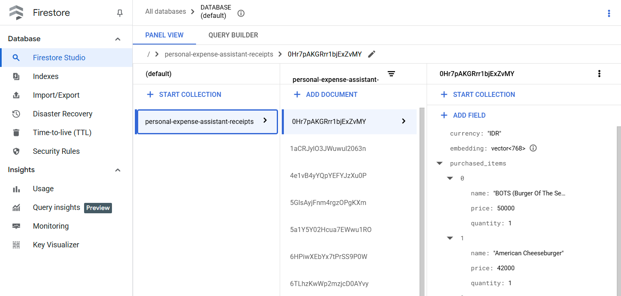Screen dimensions: 621x296
Task: Collapse the purchased_items field
Action: click(440, 163)
